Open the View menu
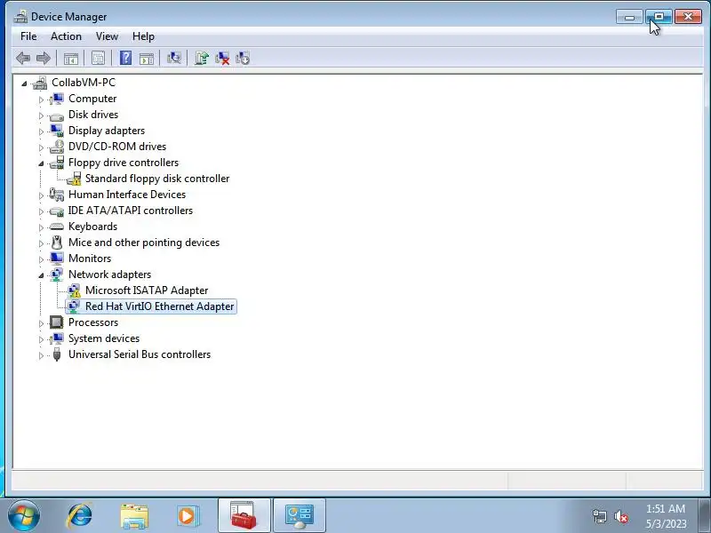This screenshot has height=533, width=711. tap(107, 36)
